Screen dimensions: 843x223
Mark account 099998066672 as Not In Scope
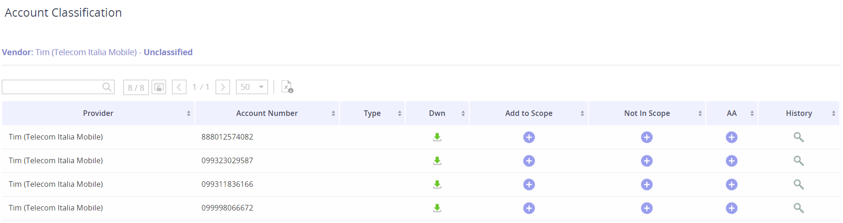(x=647, y=208)
